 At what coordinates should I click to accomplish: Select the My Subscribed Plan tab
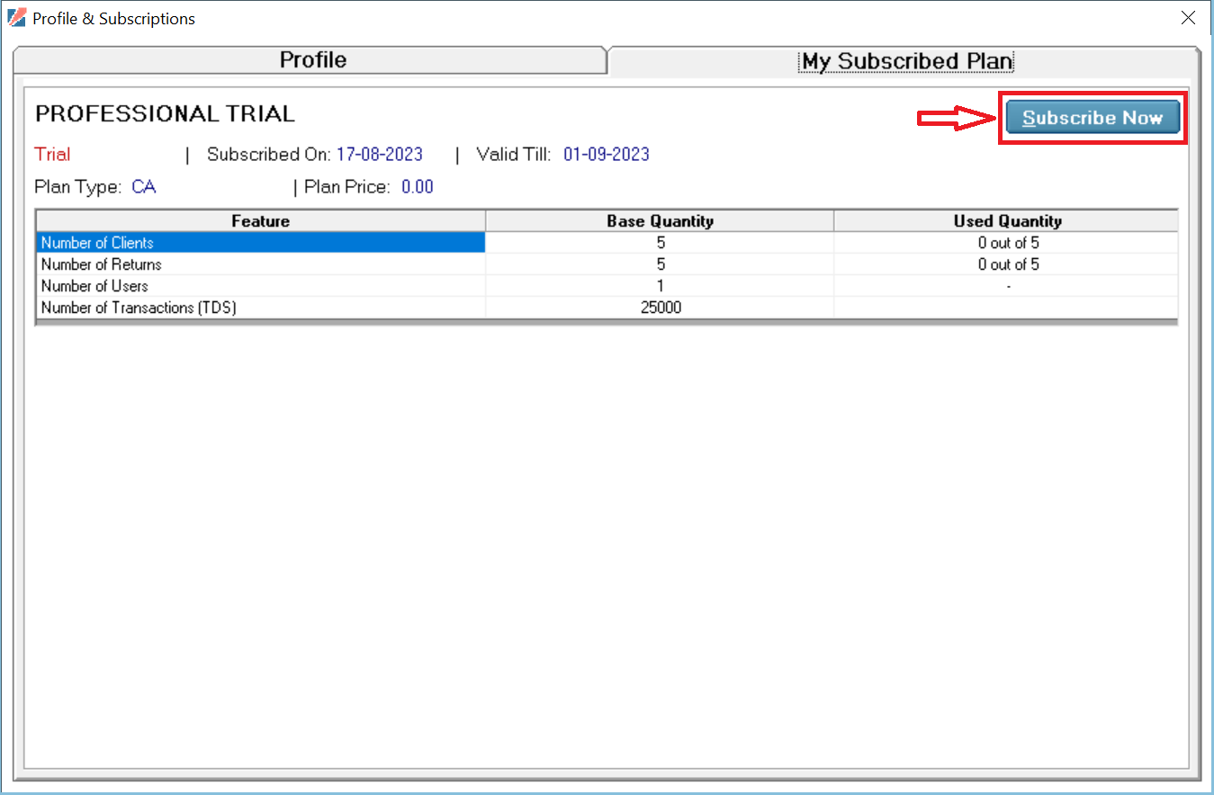pos(907,61)
